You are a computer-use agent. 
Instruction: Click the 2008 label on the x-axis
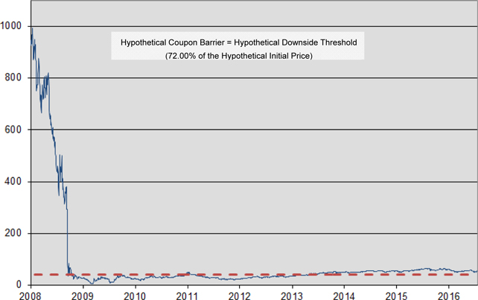30,294
